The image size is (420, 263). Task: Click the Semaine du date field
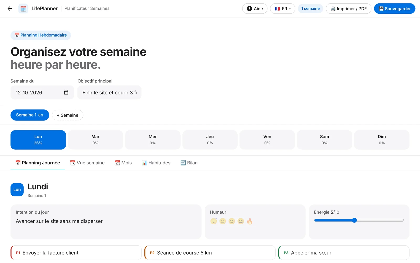42,93
